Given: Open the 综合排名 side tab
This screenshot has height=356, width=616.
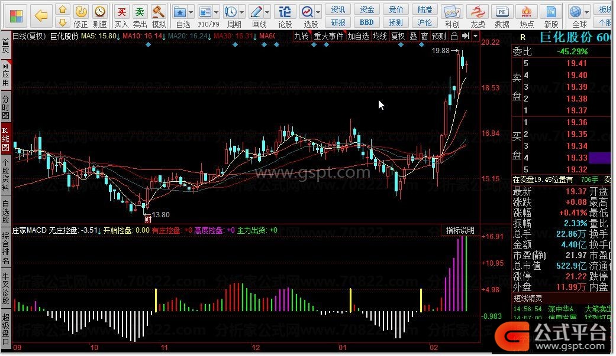Looking at the screenshot, I should tap(5, 248).
